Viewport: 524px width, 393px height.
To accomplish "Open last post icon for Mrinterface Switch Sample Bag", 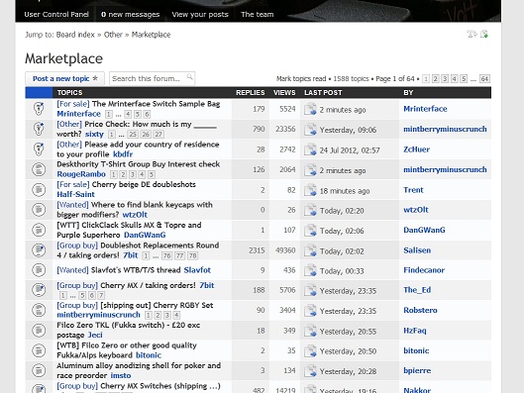I will tap(310, 109).
